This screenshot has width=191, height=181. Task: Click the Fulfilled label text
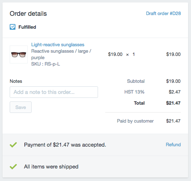[x=27, y=27]
